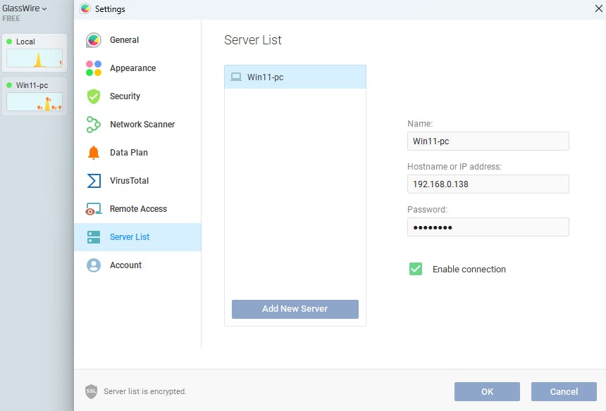Open Remote Access settings
This screenshot has height=411, width=606.
pos(137,209)
